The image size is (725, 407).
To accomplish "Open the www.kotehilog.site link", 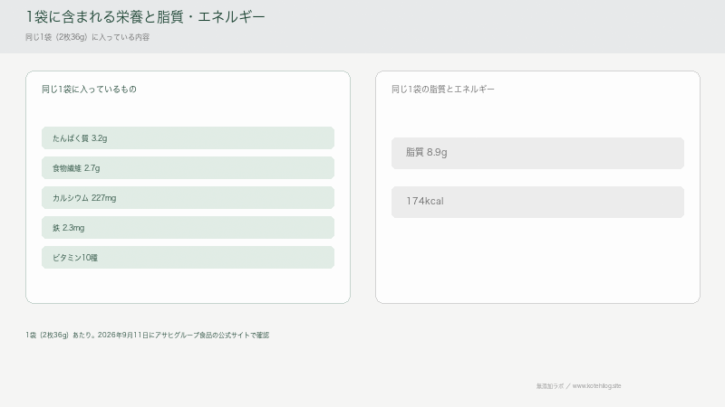I will point(596,386).
